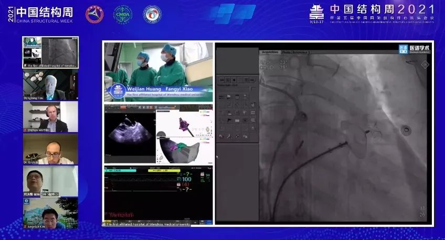Click the bottom Wenzhou medical university caption bar

point(147,224)
